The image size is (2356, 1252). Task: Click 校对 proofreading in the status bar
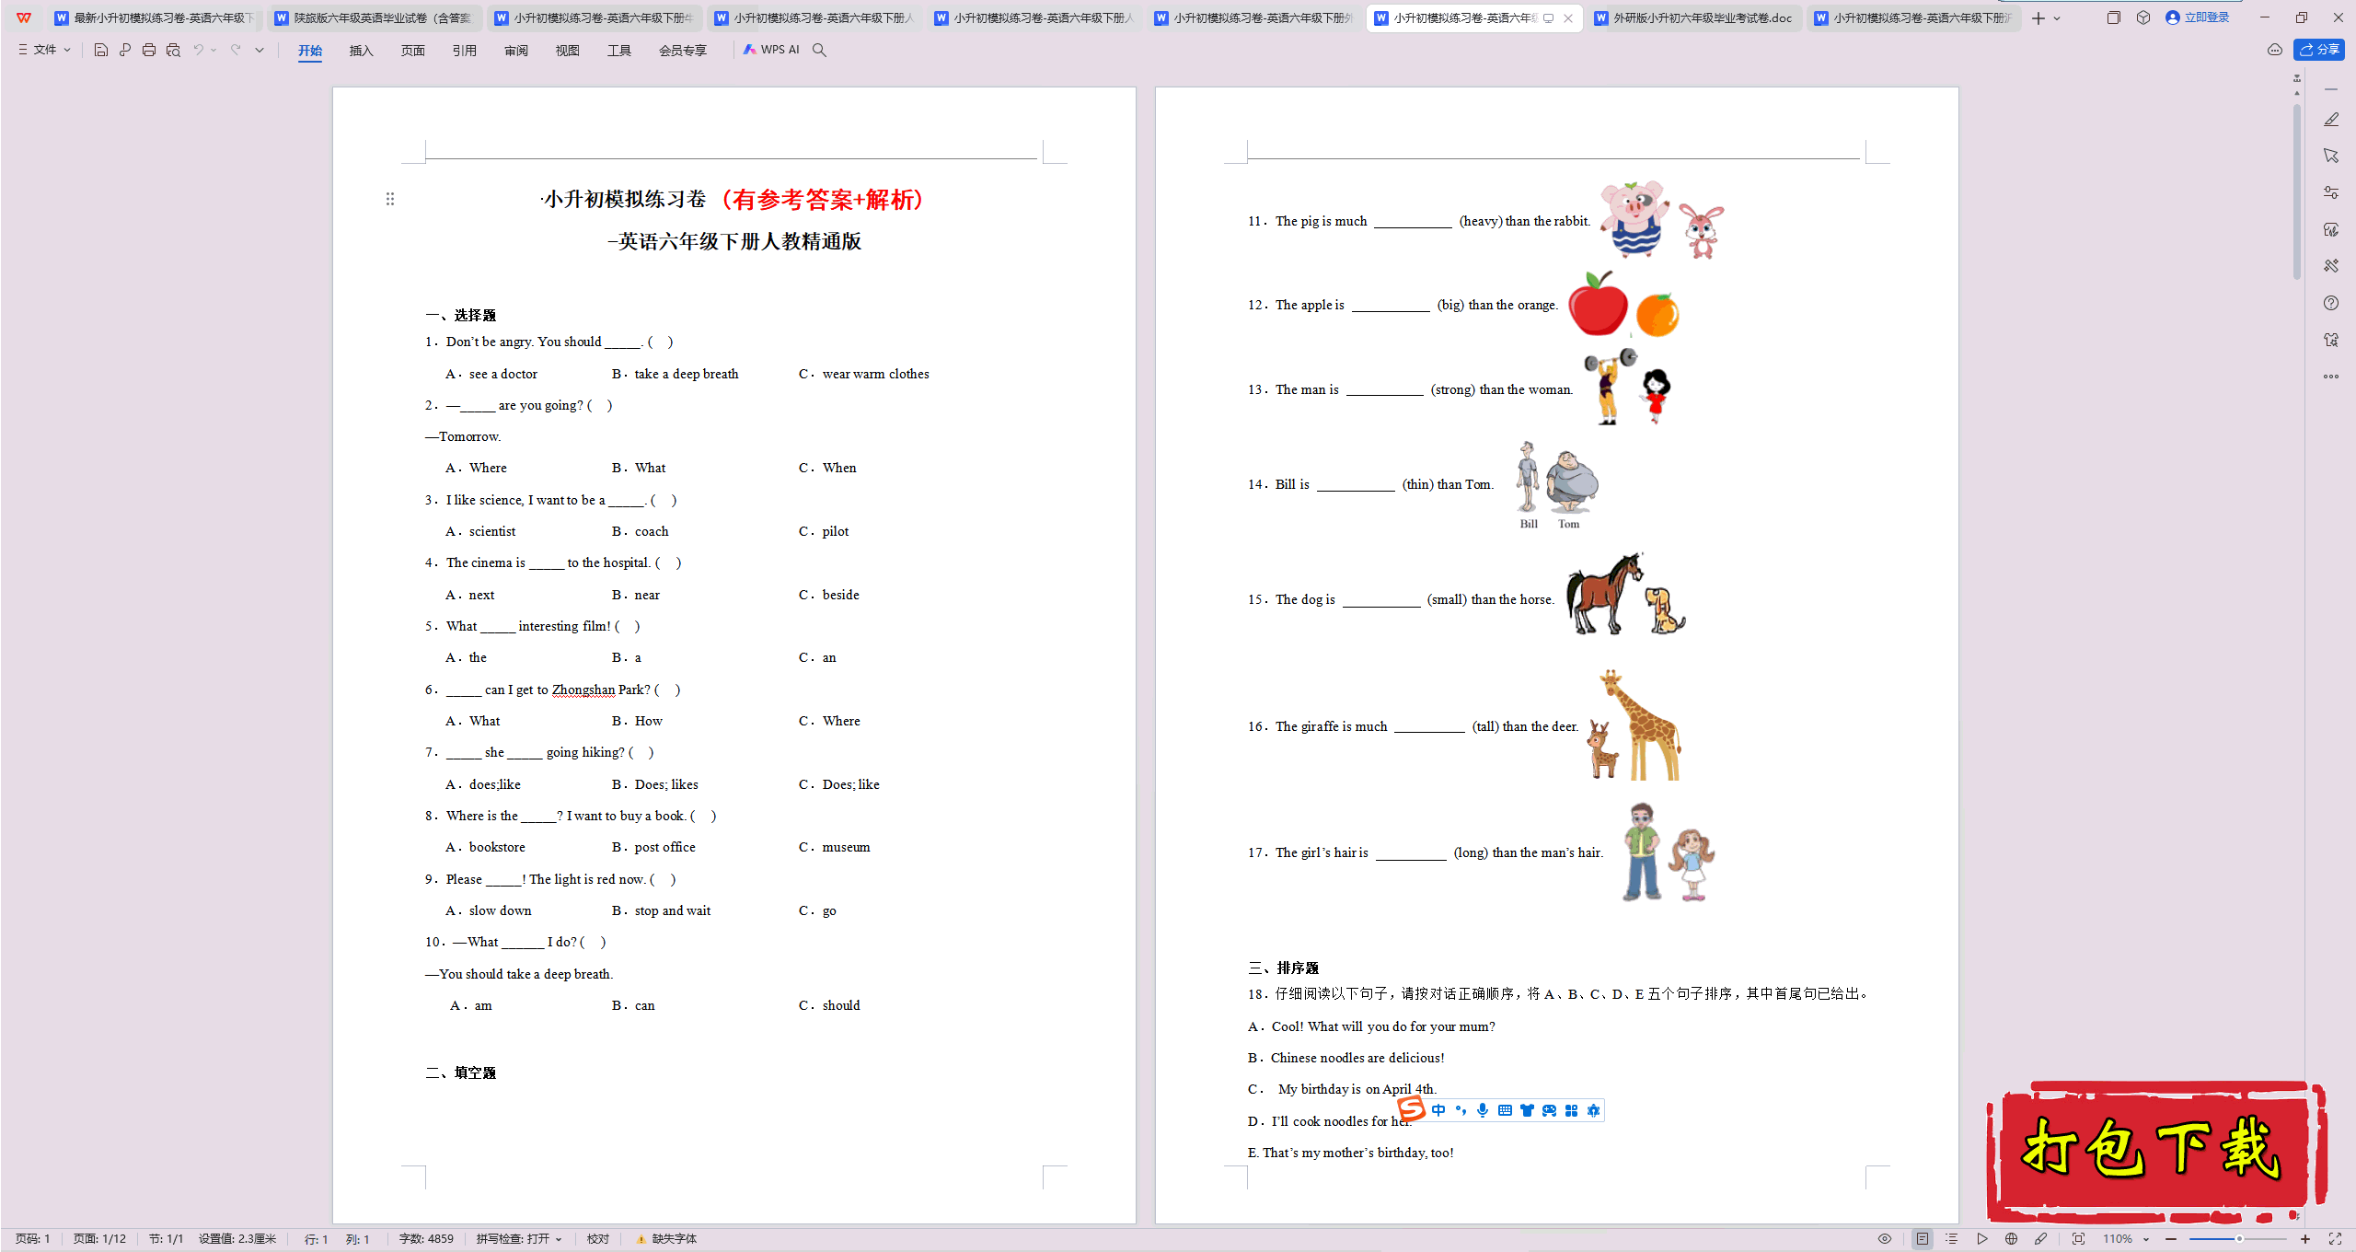(x=598, y=1239)
